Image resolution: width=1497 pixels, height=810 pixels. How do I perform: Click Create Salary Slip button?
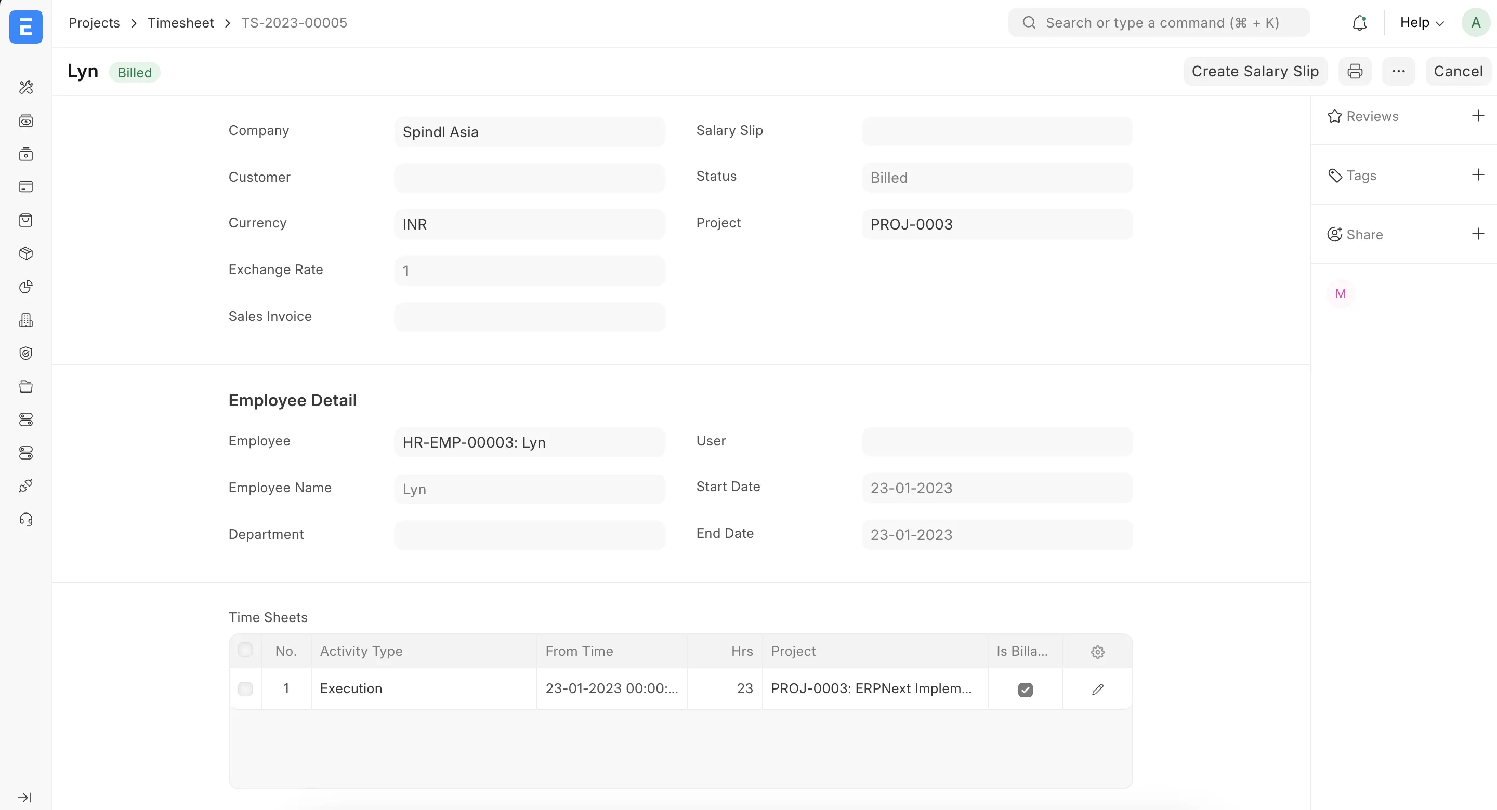point(1255,72)
